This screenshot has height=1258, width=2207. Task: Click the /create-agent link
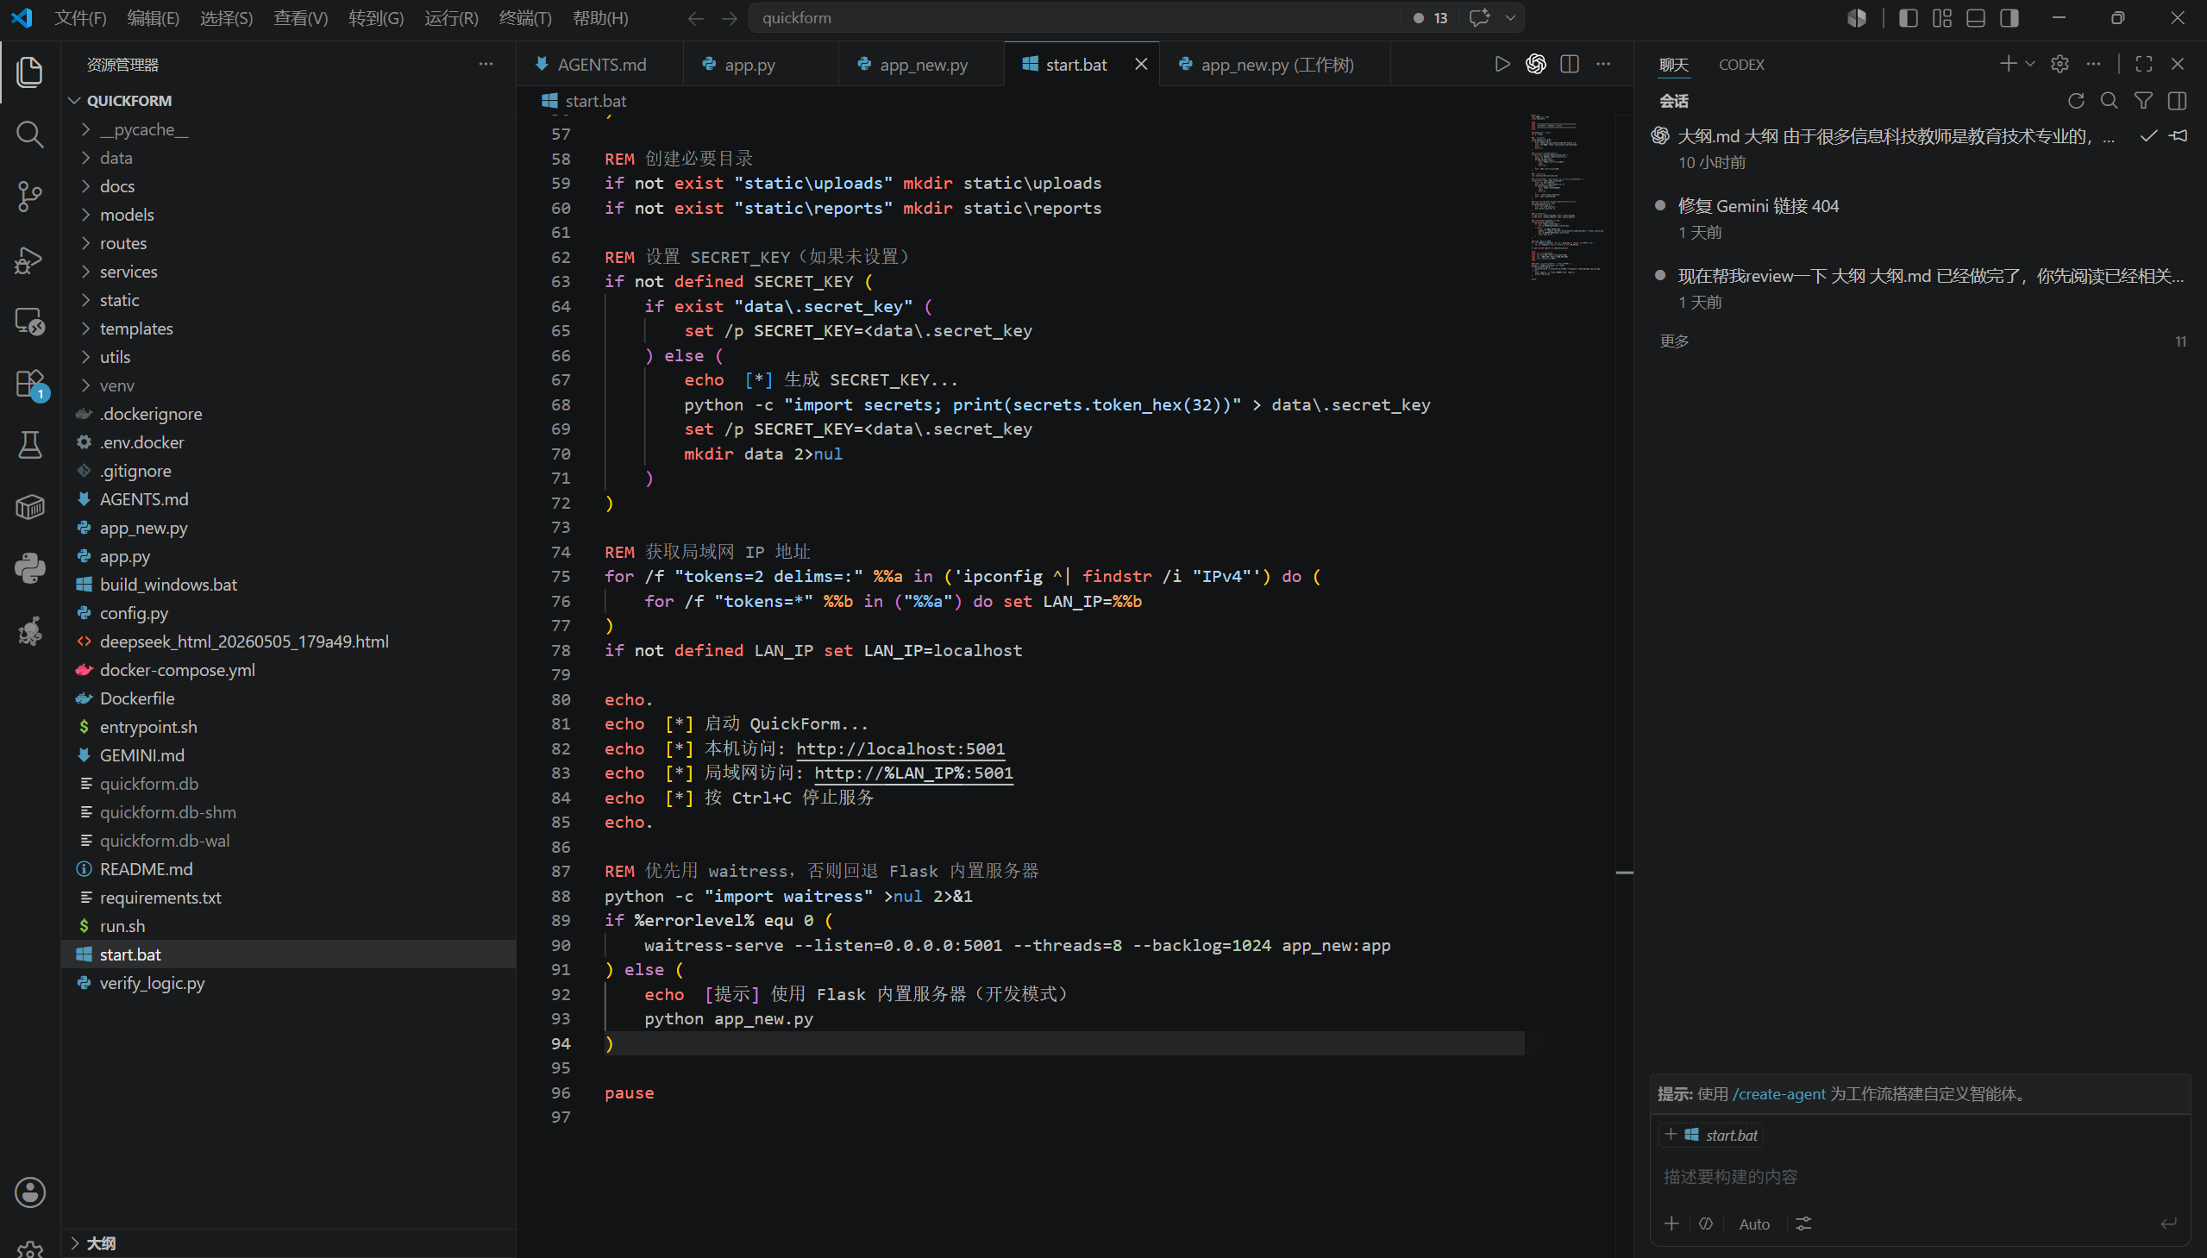tap(1778, 1094)
